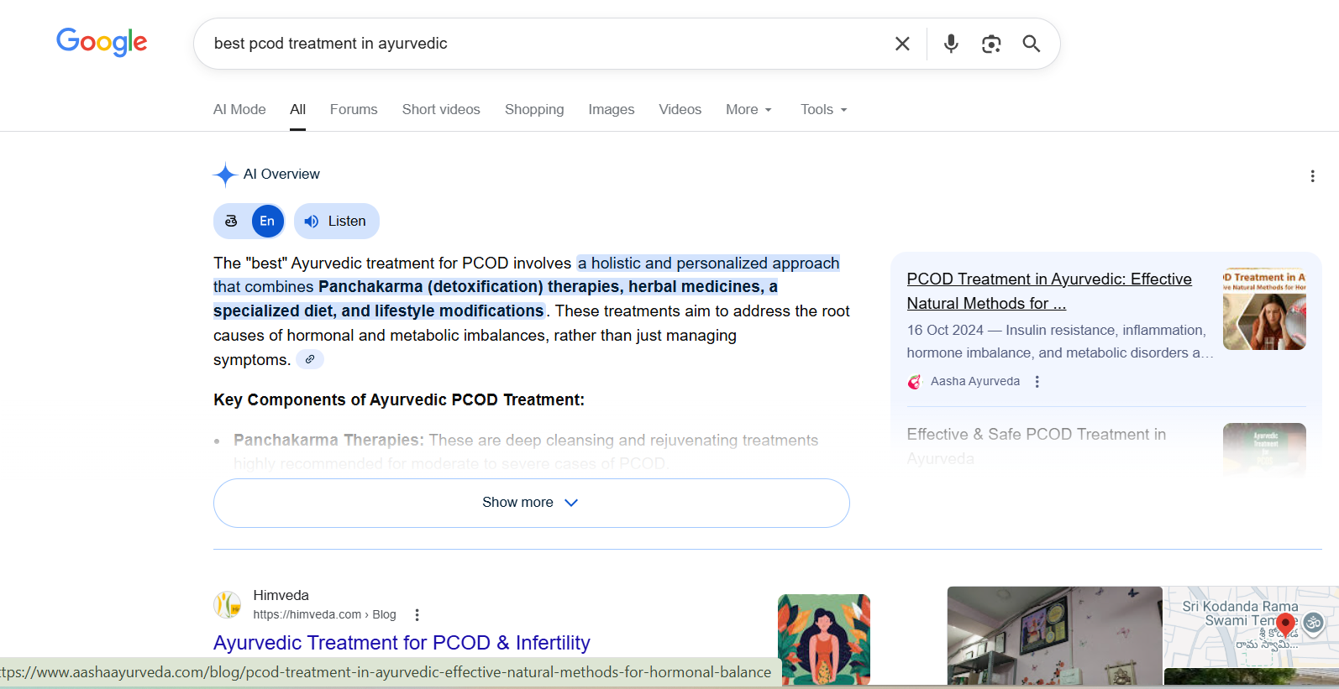Click the AI Overview sparkle icon
1339x689 pixels.
[x=224, y=175]
